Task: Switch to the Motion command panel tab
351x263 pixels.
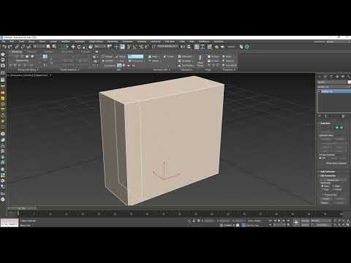Action: coord(337,77)
